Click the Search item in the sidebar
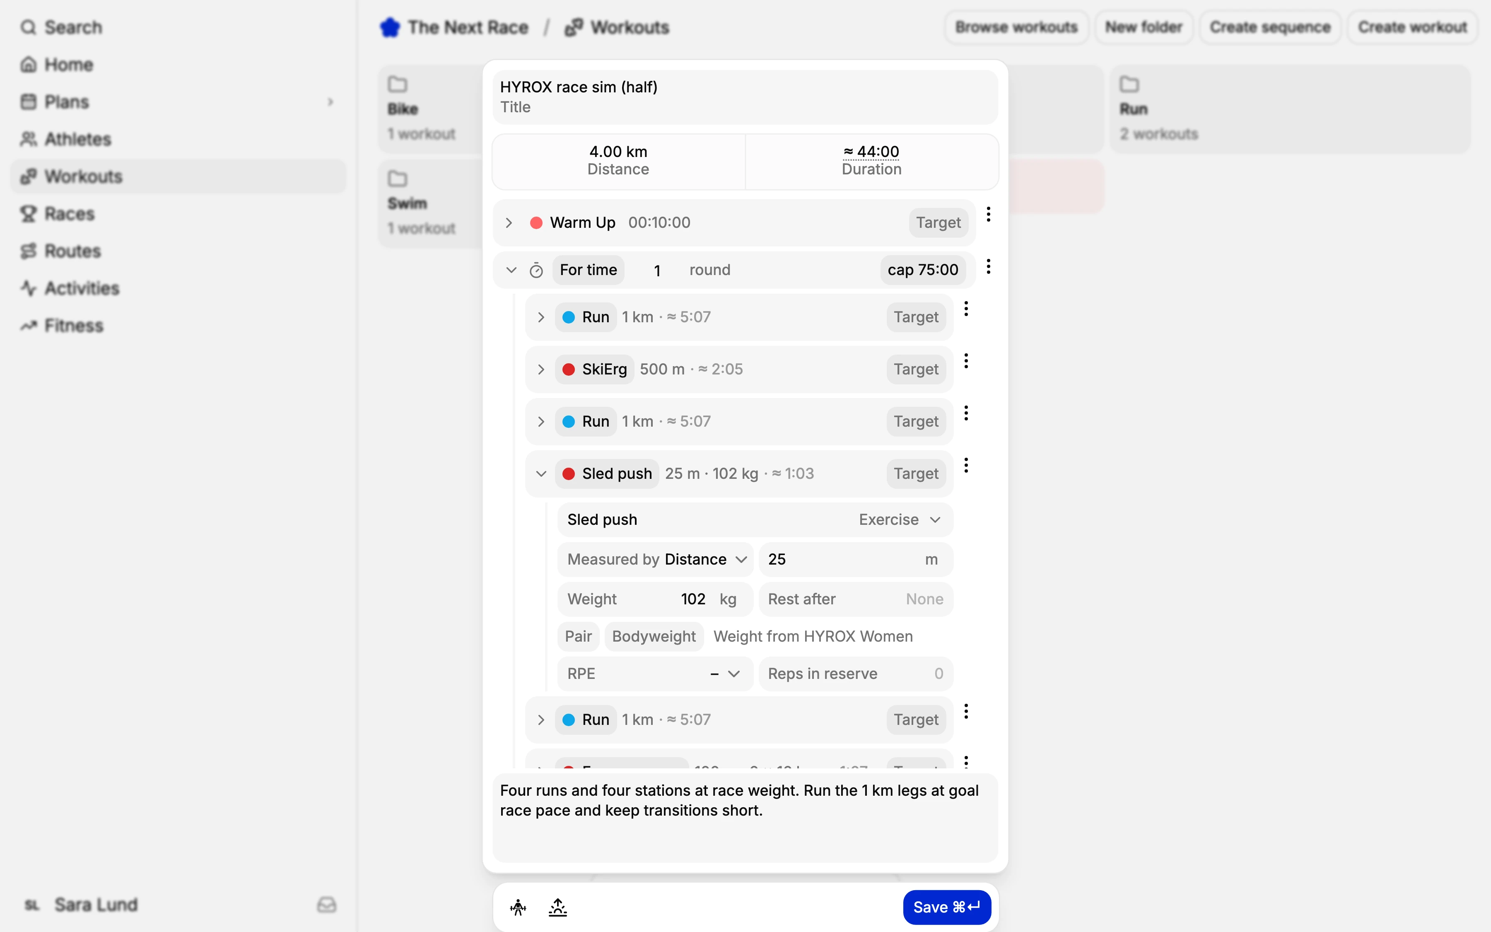1491x932 pixels. [x=178, y=27]
